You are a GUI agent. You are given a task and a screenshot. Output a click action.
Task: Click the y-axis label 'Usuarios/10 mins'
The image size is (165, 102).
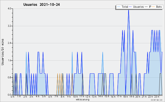coord(2,52)
